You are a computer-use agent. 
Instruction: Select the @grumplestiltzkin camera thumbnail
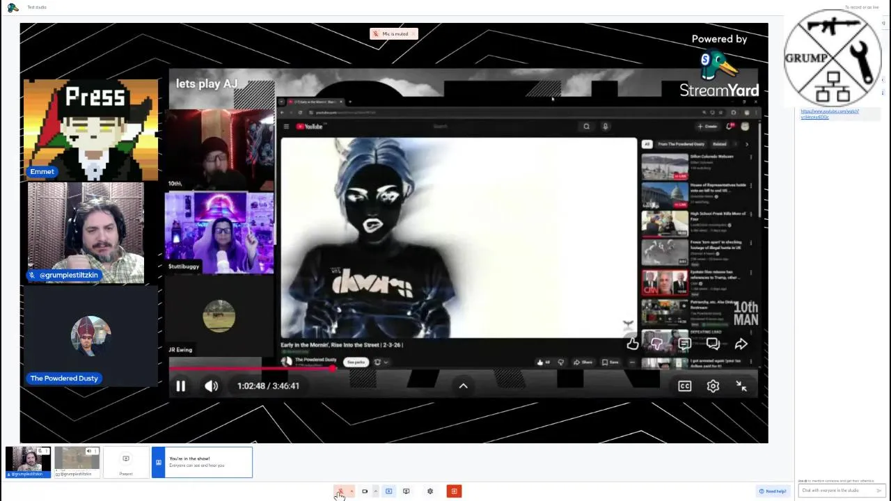coord(29,461)
